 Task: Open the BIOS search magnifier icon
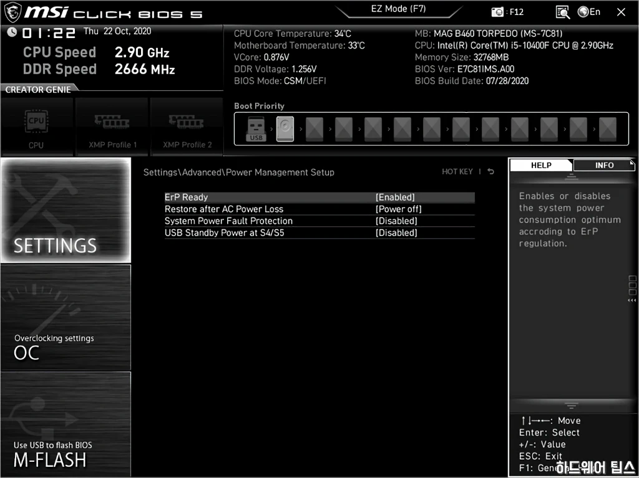click(x=562, y=12)
